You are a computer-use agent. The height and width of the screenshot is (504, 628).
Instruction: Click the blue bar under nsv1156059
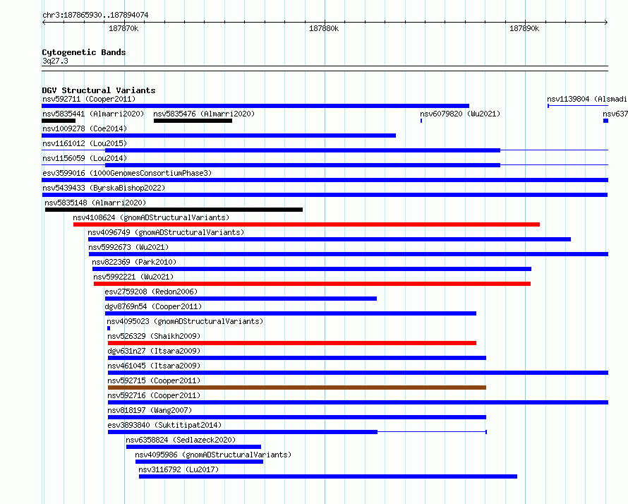[x=303, y=165]
